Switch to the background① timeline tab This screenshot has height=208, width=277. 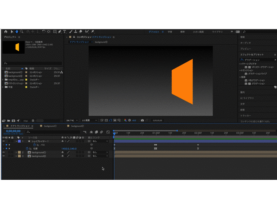pos(50,126)
